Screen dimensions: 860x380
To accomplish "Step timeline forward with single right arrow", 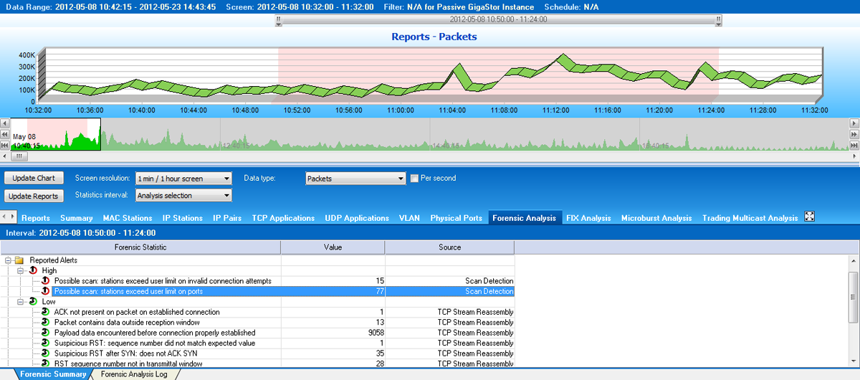I will tap(854, 123).
